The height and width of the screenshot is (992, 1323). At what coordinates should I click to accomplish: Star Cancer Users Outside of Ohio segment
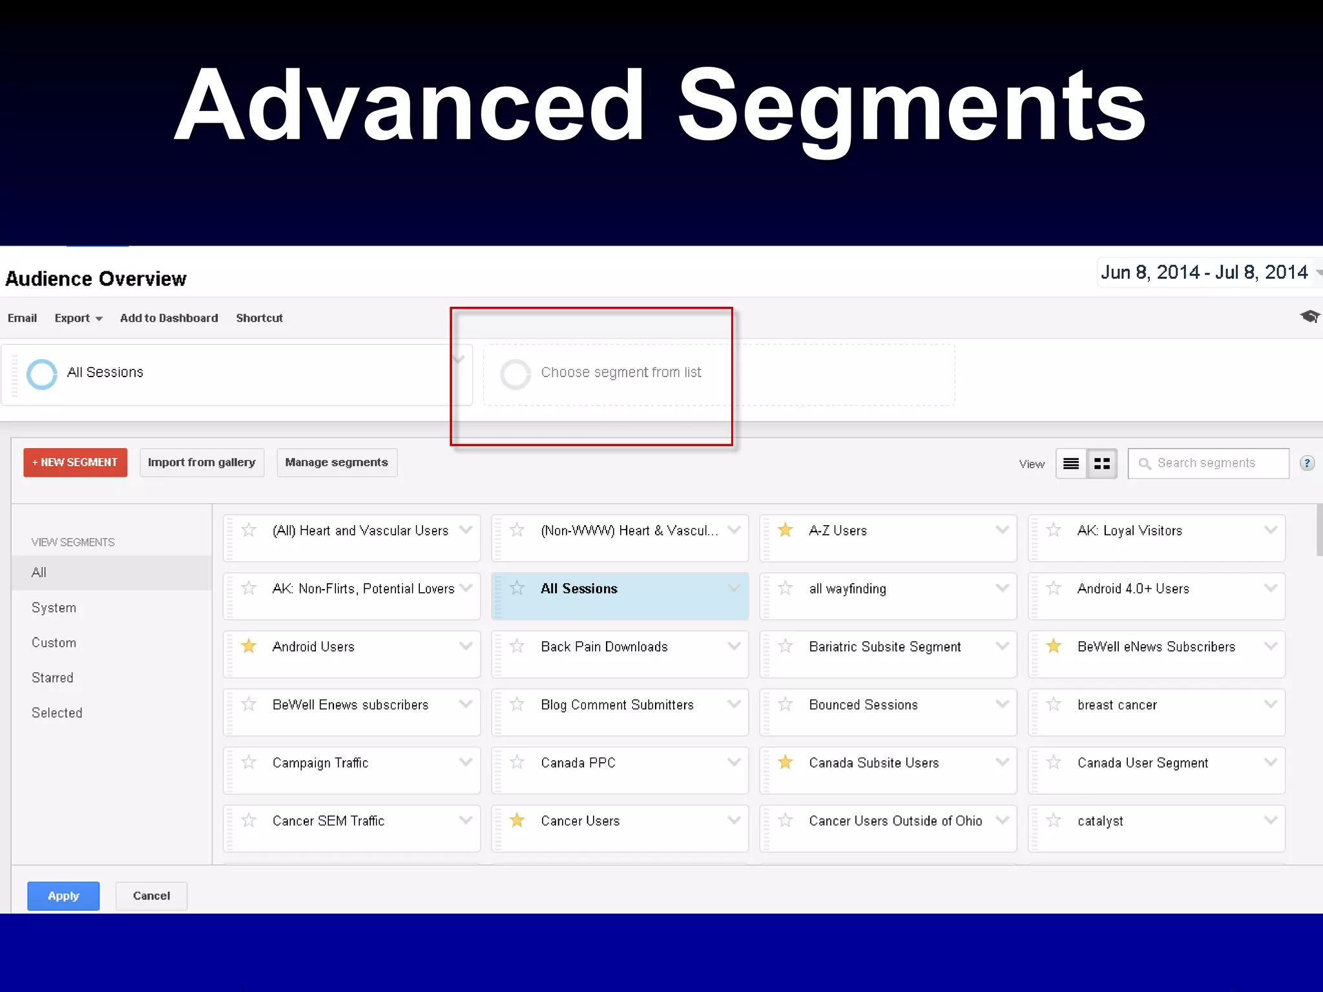pyautogui.click(x=786, y=821)
